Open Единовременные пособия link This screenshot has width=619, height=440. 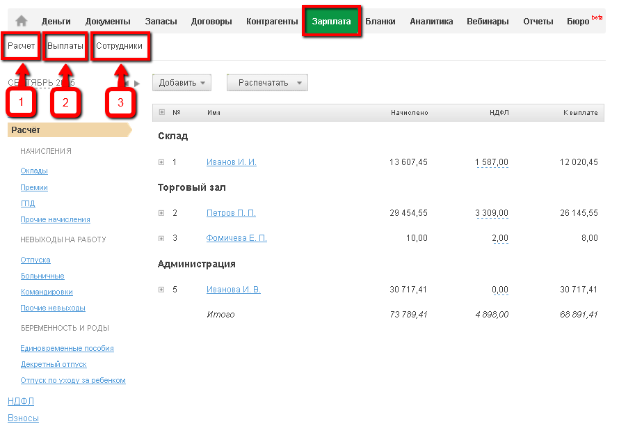coord(67,348)
